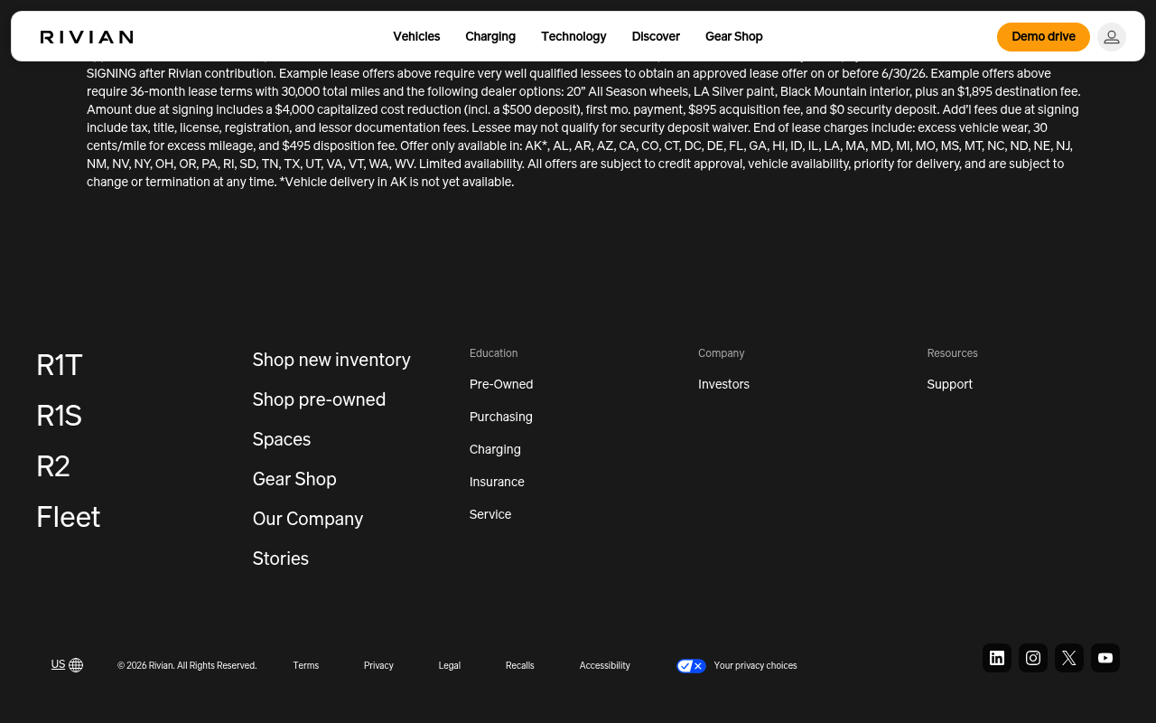Change region via US link

pyautogui.click(x=58, y=664)
